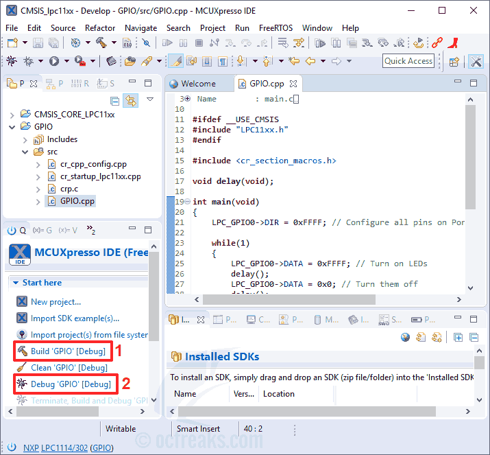The image size is (490, 455).
Task: Click the External Tools run icon with toolbox
Action: (80, 61)
